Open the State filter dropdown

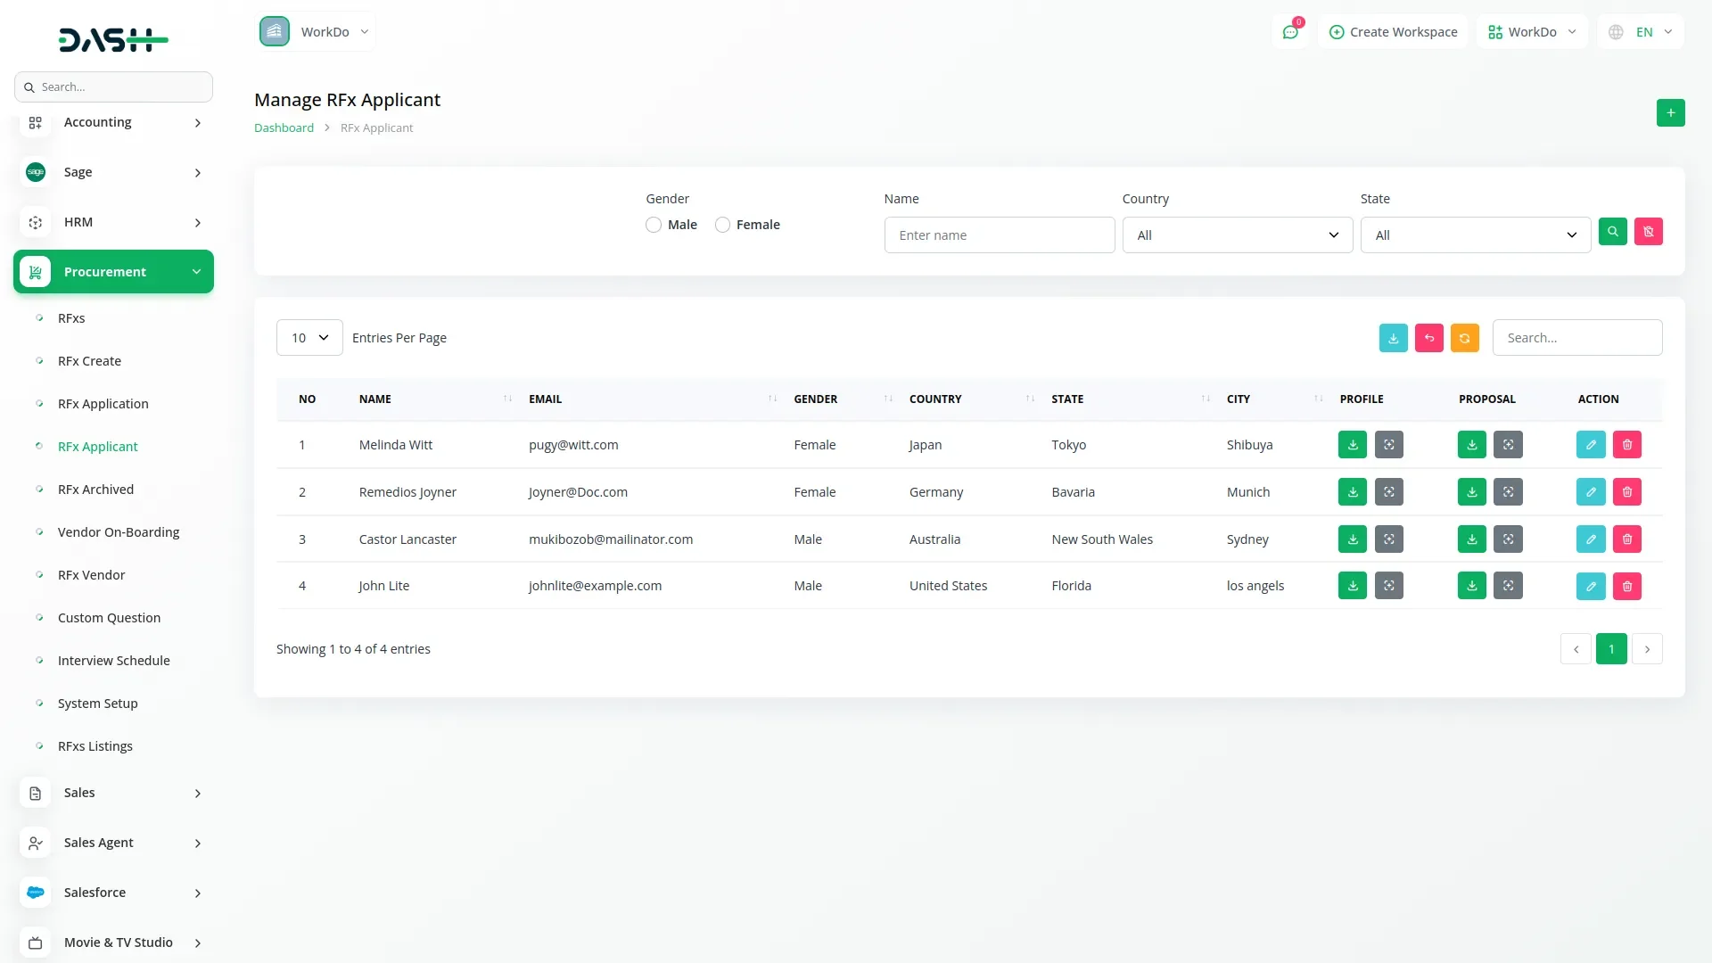(1475, 235)
